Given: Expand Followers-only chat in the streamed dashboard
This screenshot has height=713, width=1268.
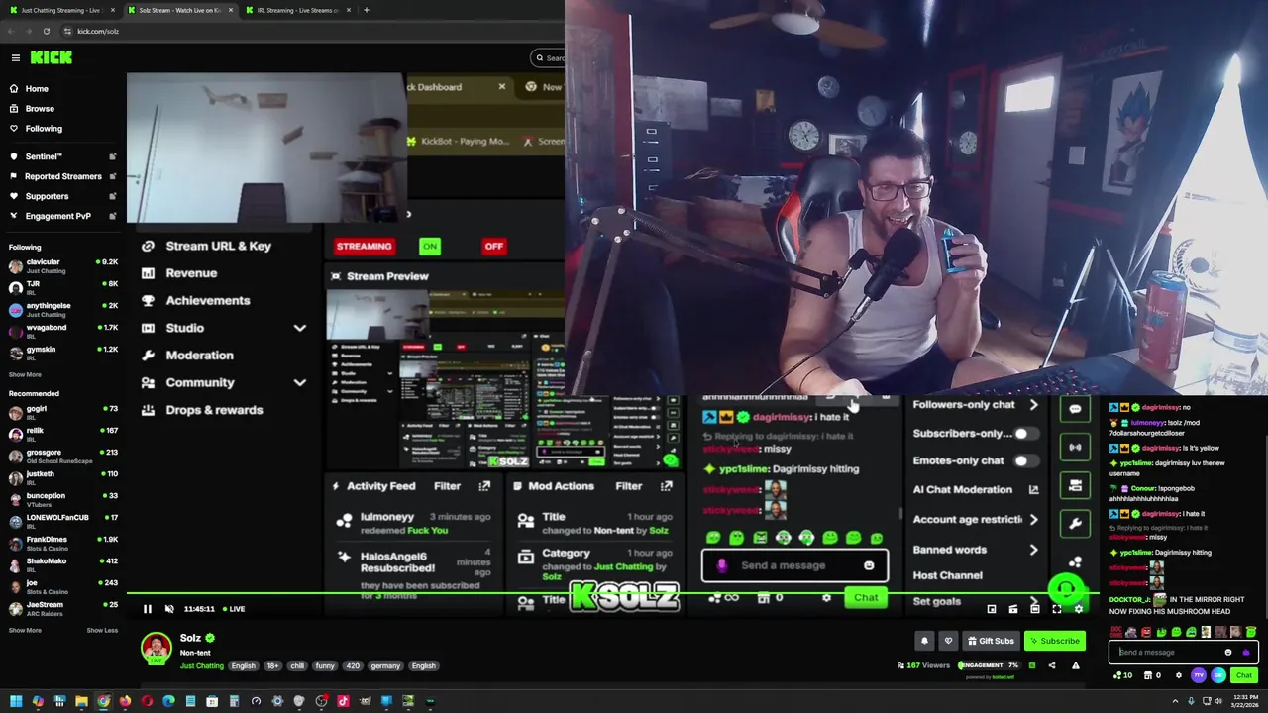Looking at the screenshot, I should [x=1033, y=405].
